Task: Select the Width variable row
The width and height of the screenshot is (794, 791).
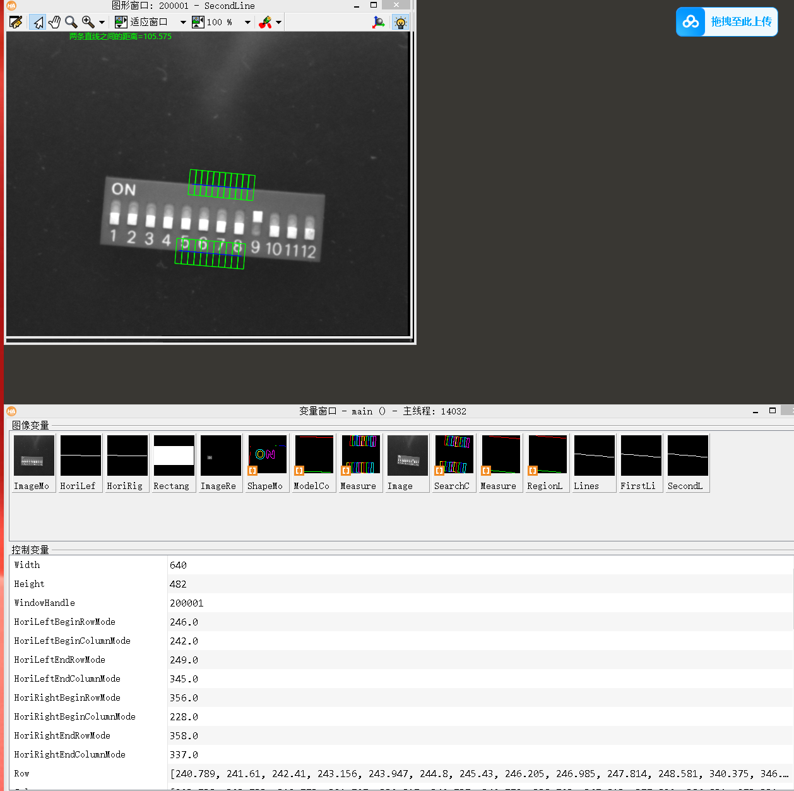Action: pyautogui.click(x=401, y=565)
